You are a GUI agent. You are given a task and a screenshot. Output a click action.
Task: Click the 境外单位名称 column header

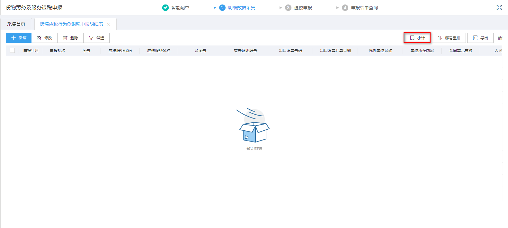click(380, 51)
